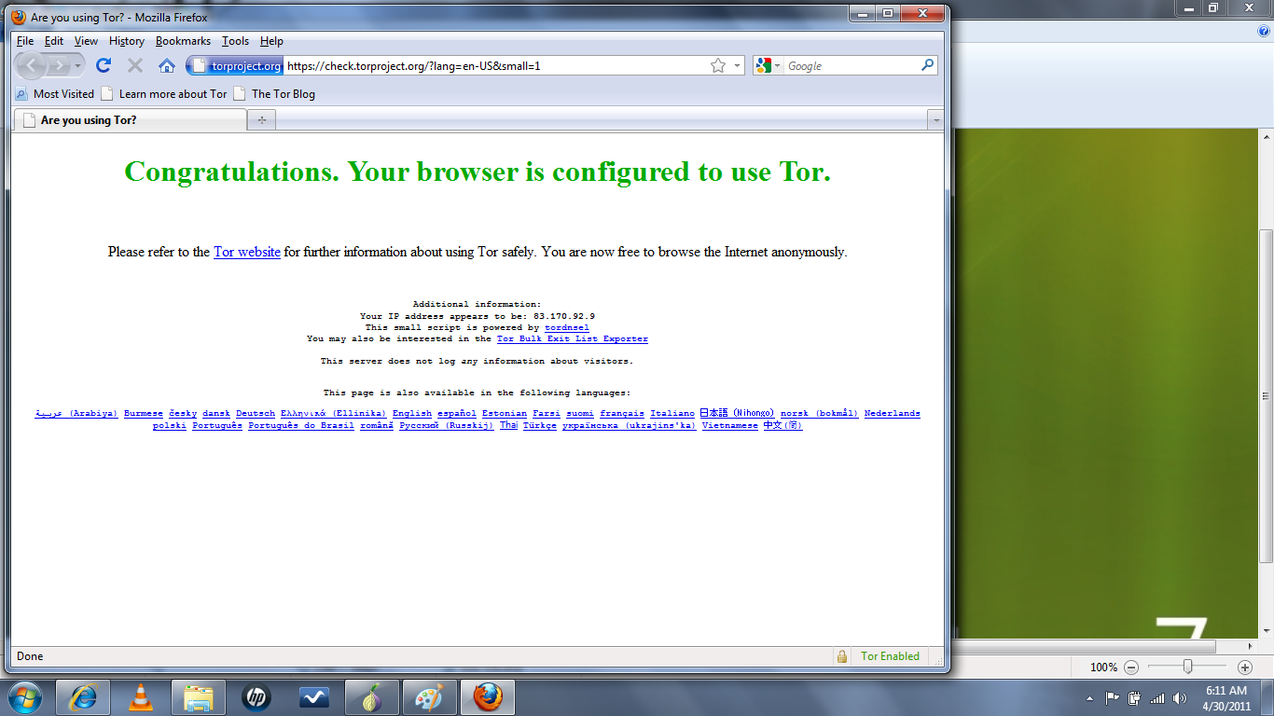Viewport: 1274px width, 716px height.
Task: Follow the Tor website link
Action: point(246,252)
